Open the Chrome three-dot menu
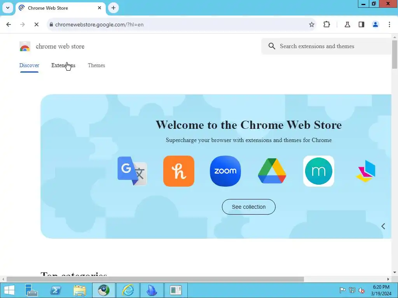398x298 pixels. tap(389, 24)
